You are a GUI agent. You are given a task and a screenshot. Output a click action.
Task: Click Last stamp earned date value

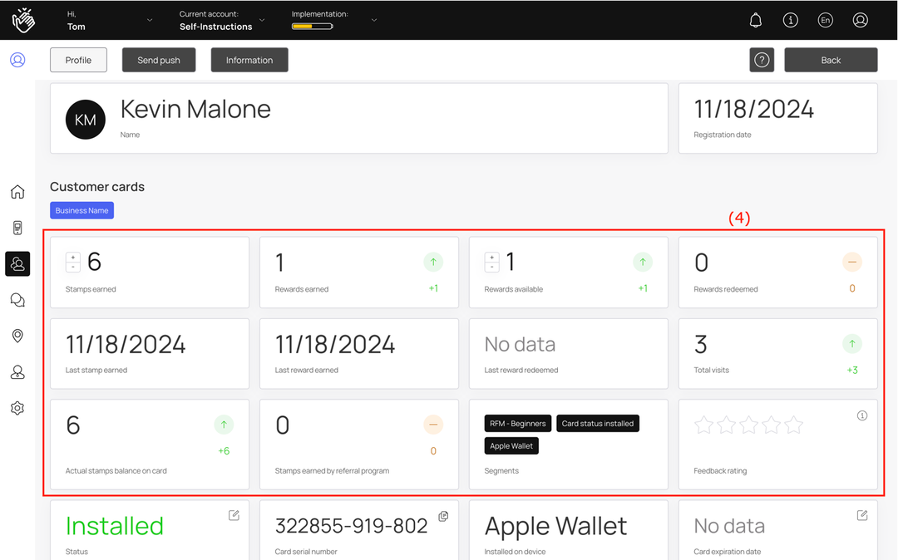pos(126,344)
